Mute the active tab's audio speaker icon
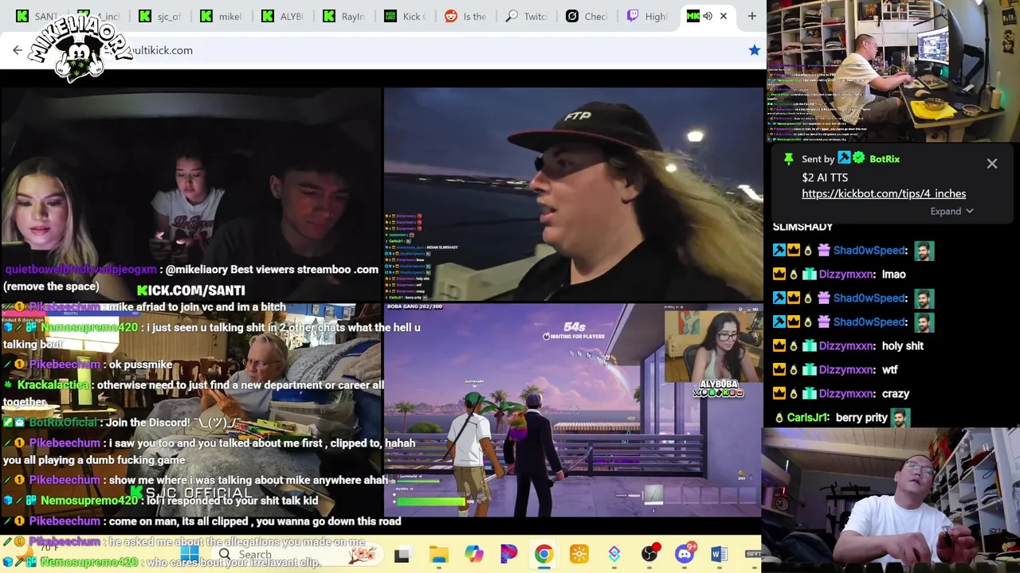Image resolution: width=1020 pixels, height=573 pixels. [x=708, y=16]
